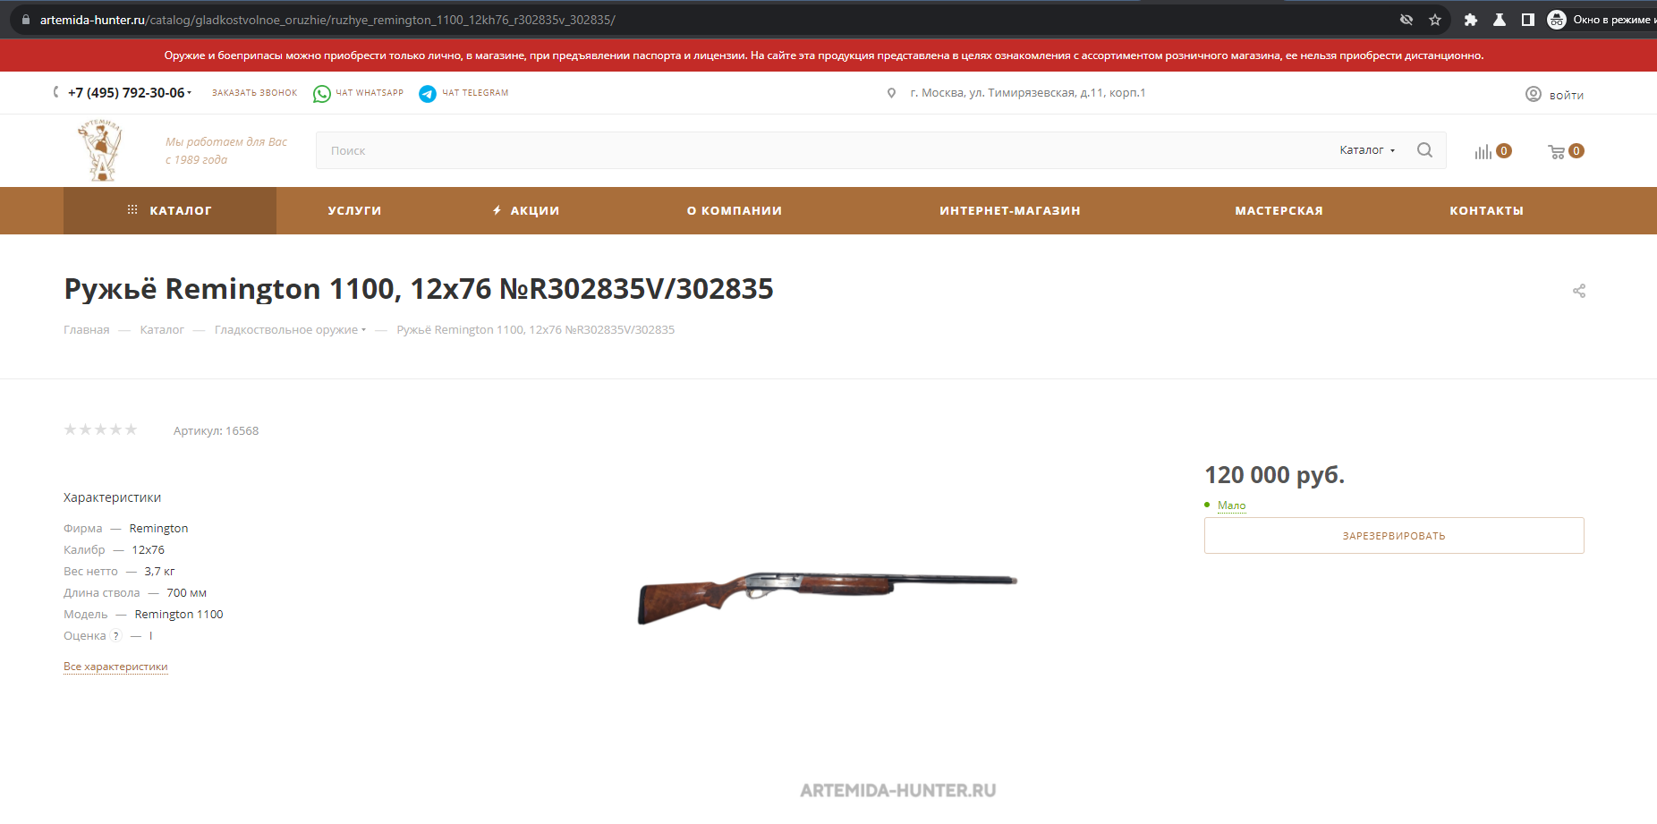Open the WhatsApp chat icon

click(321, 94)
